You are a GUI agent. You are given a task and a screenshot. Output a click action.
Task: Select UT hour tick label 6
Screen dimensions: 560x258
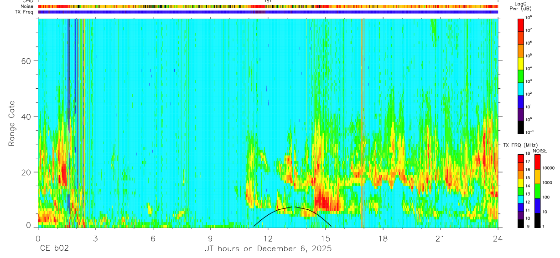point(153,238)
